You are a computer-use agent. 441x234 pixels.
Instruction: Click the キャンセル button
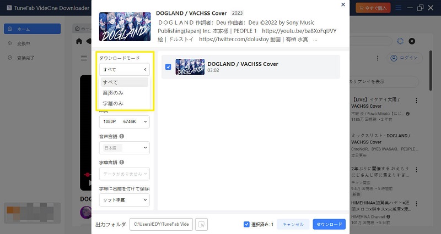coord(293,224)
